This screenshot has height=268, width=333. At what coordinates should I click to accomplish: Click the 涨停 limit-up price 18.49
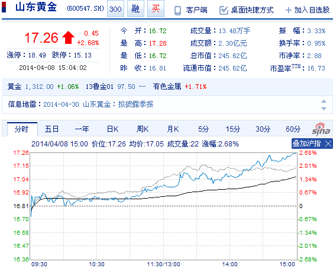[37, 55]
